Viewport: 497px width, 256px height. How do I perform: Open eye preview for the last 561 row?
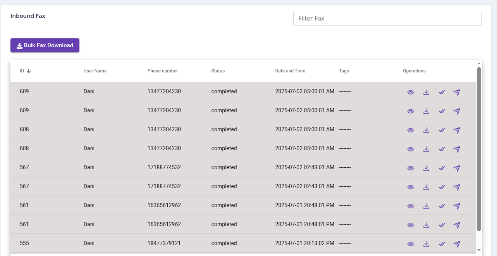click(411, 225)
